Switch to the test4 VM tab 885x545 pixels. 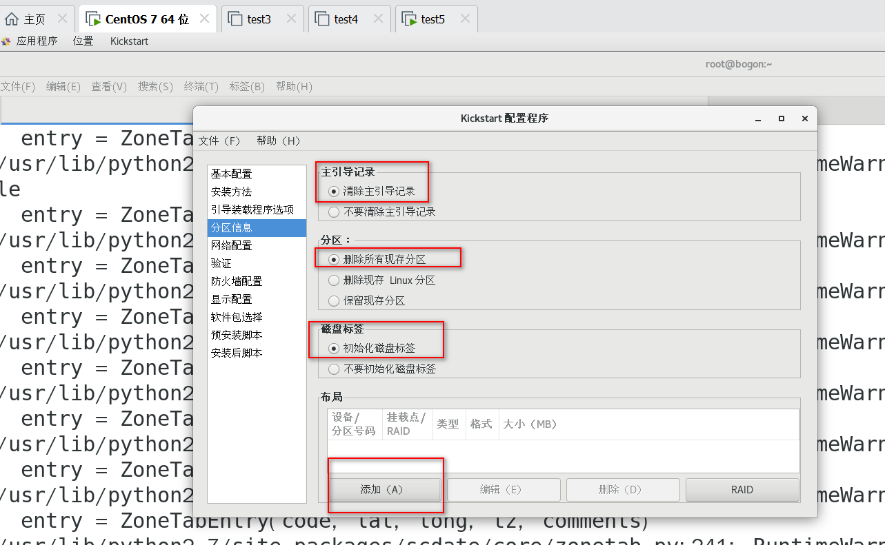(346, 19)
